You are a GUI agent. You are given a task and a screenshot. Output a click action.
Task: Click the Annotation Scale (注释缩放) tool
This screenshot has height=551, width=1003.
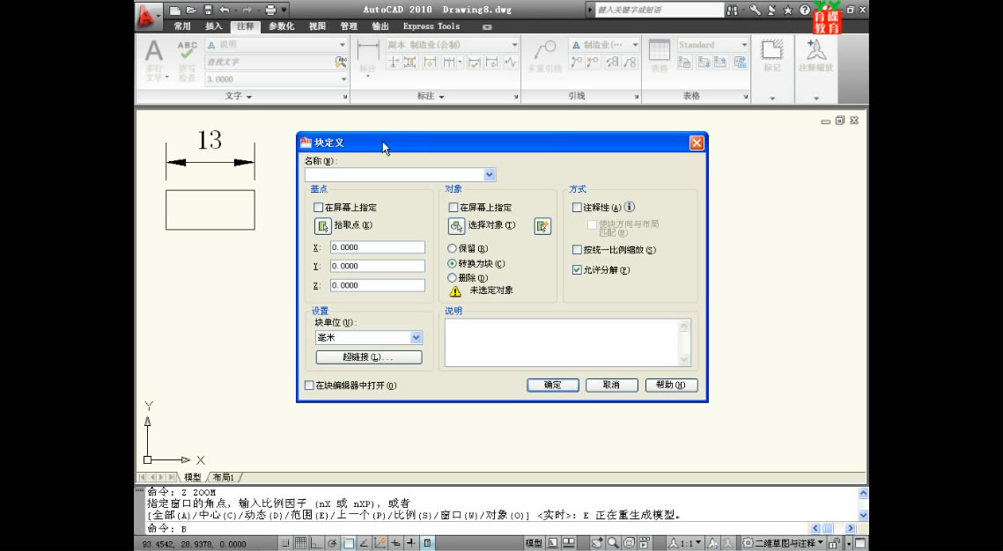[x=815, y=55]
